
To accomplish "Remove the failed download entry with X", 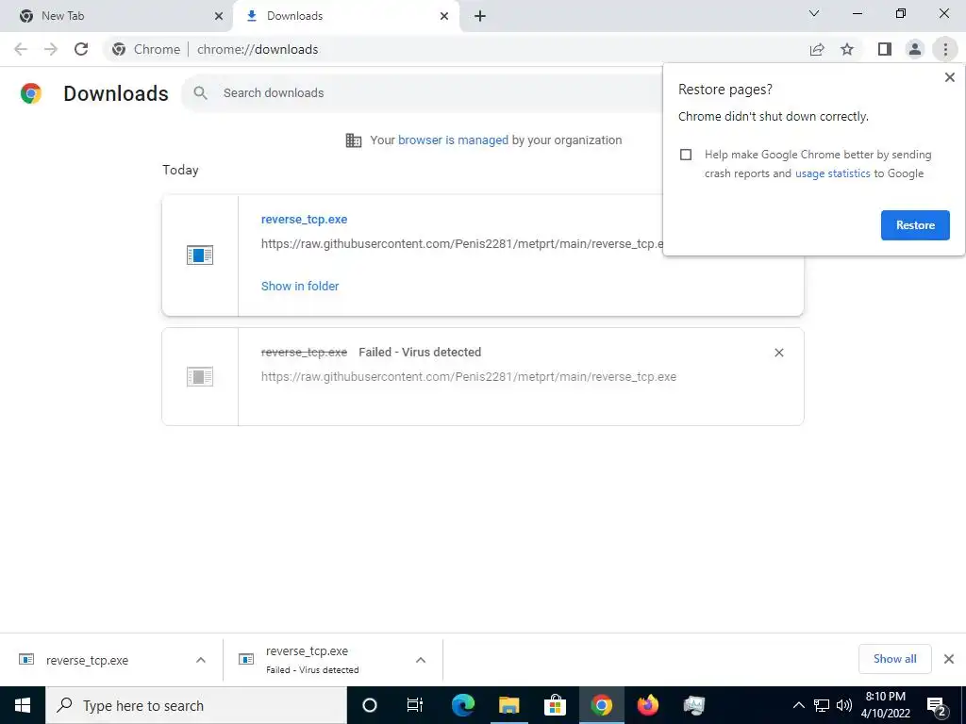I will (778, 353).
